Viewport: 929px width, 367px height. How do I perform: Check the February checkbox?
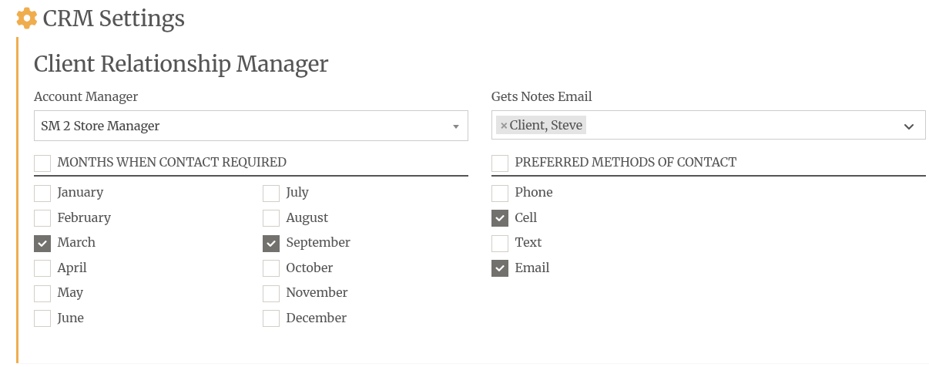coord(42,218)
